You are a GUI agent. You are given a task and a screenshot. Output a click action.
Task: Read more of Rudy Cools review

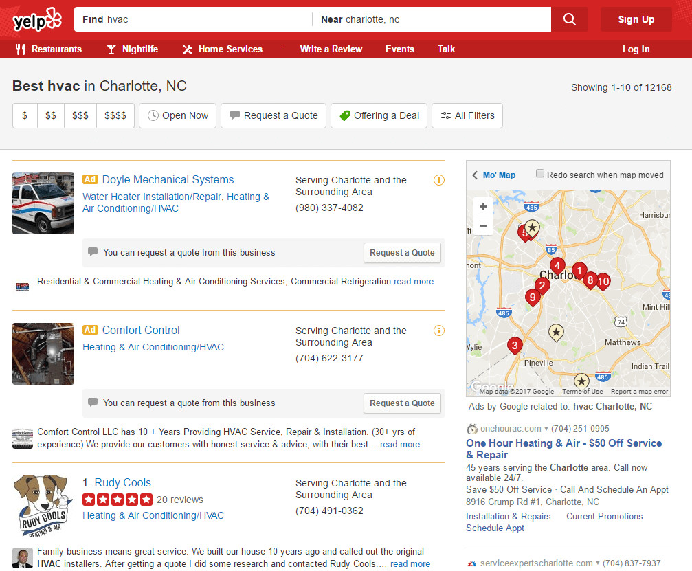pos(410,564)
